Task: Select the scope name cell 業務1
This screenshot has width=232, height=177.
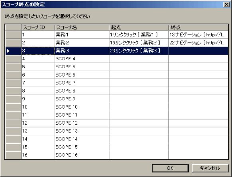Action: 82,35
